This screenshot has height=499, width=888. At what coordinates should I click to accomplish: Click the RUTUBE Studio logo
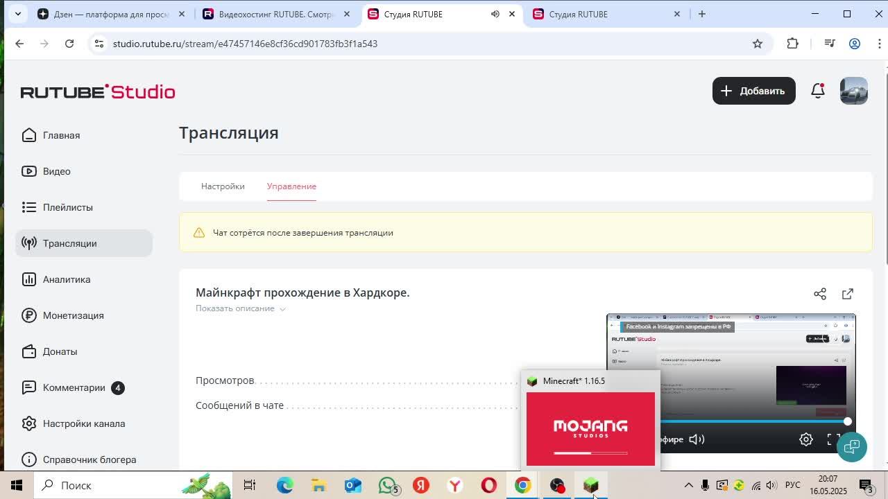point(98,91)
